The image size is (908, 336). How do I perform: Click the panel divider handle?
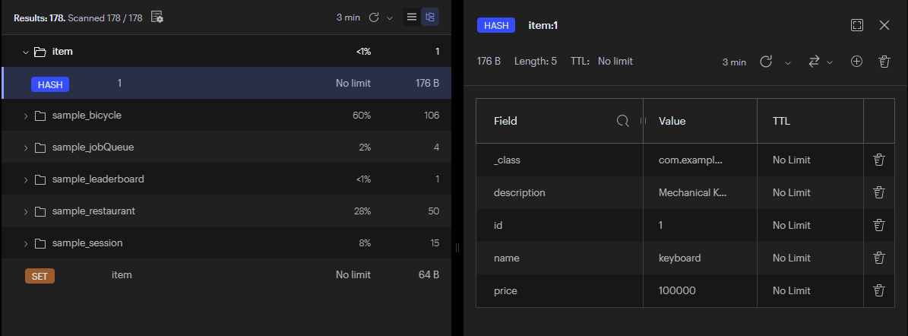click(x=457, y=247)
